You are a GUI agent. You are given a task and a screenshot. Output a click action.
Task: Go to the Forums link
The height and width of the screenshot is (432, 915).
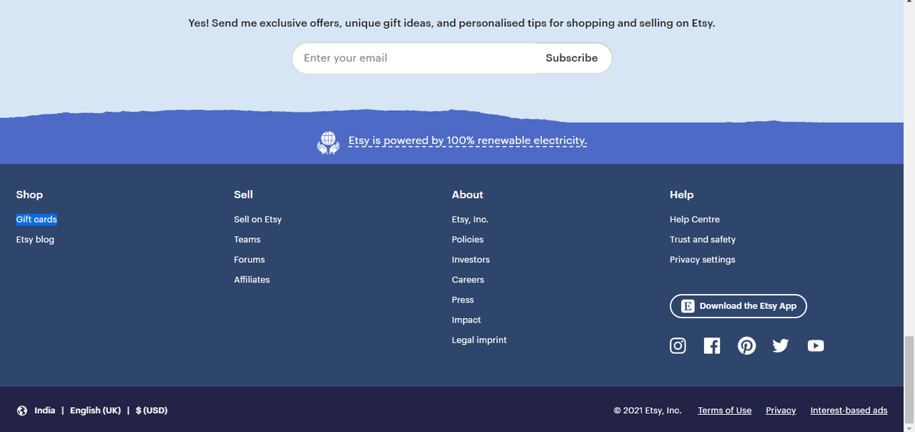click(249, 260)
